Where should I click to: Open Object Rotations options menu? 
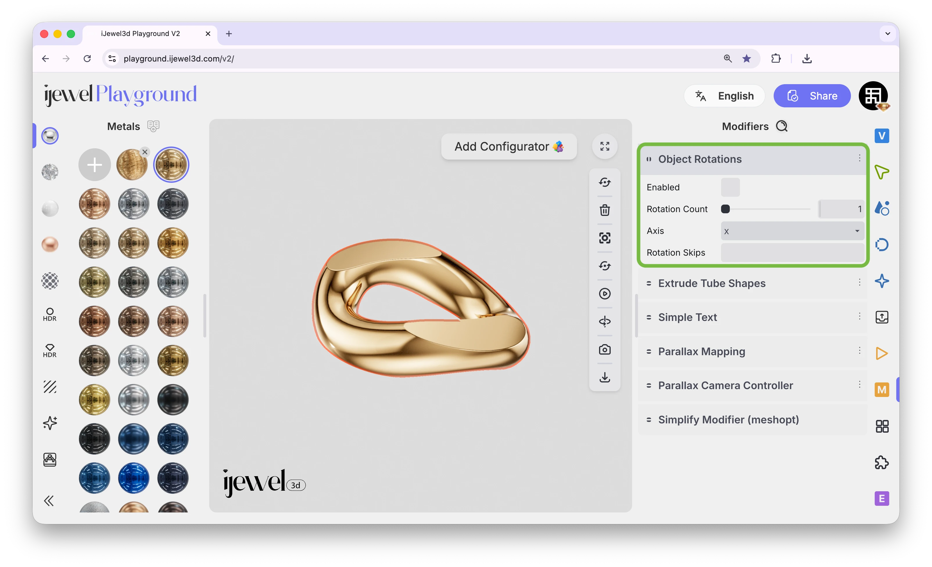(859, 158)
